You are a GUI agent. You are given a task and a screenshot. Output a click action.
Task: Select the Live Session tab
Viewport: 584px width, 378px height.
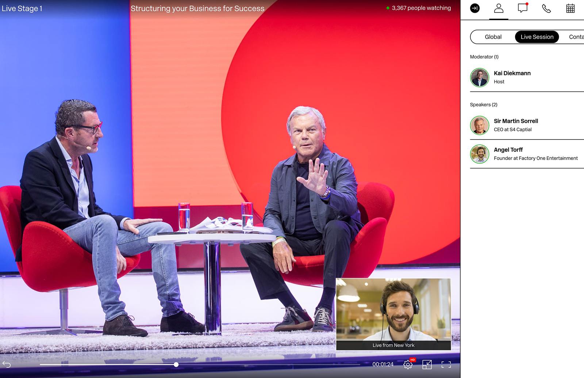(537, 37)
